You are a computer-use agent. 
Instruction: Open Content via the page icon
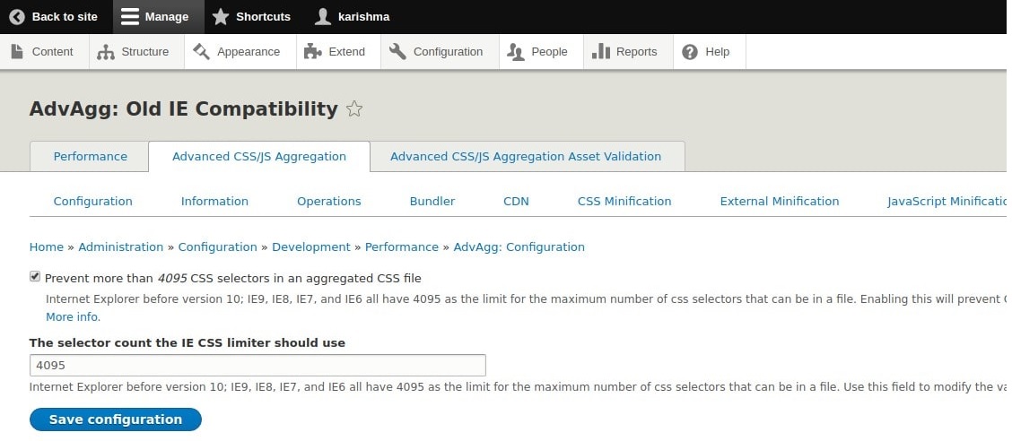[x=17, y=52]
